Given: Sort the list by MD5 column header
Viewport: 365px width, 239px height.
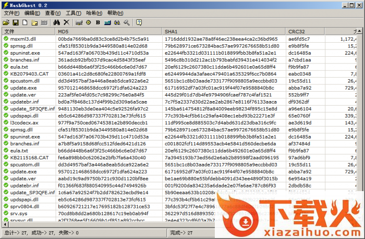Looking at the screenshot, I should (63, 31).
